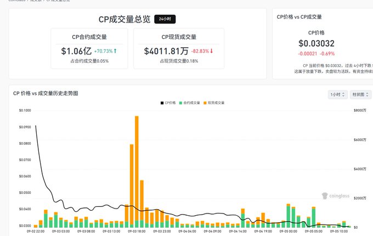Select the CP合约成交量 card title
This screenshot has height=236, width=373.
click(89, 37)
